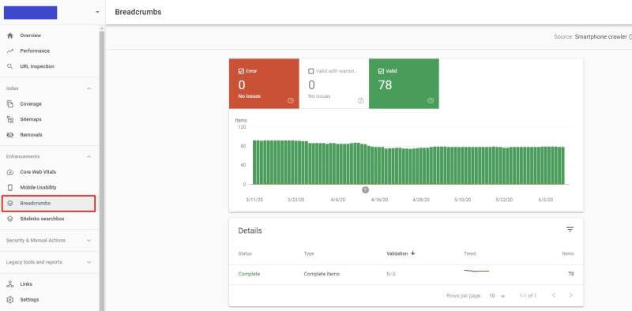Click the 'N/A' validation cell
The height and width of the screenshot is (311, 632).
[x=391, y=274]
